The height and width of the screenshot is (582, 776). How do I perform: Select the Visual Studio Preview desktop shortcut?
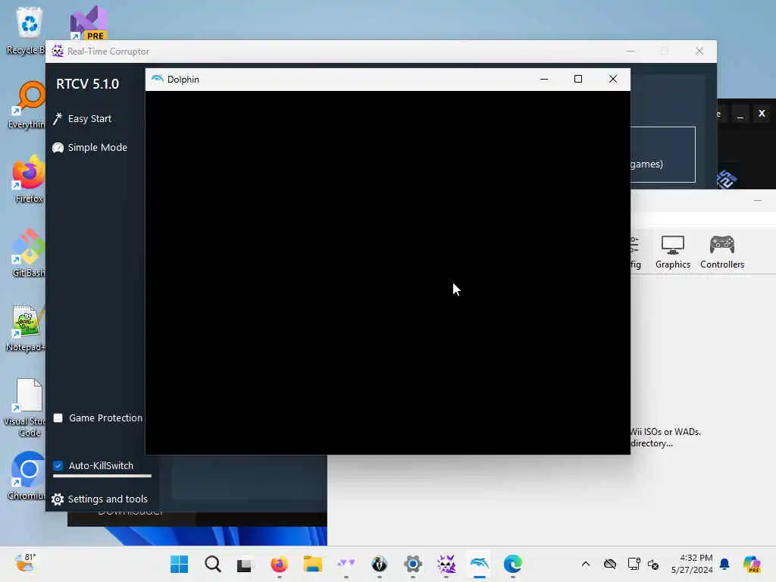[88, 23]
